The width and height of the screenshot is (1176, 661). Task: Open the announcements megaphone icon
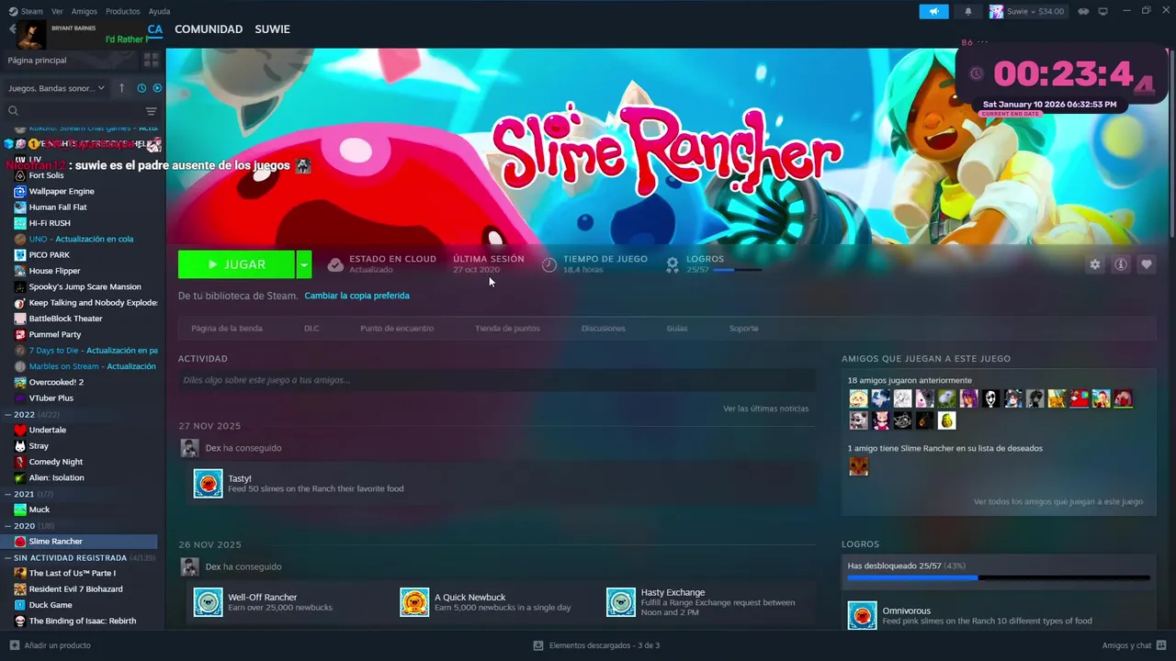coord(933,11)
